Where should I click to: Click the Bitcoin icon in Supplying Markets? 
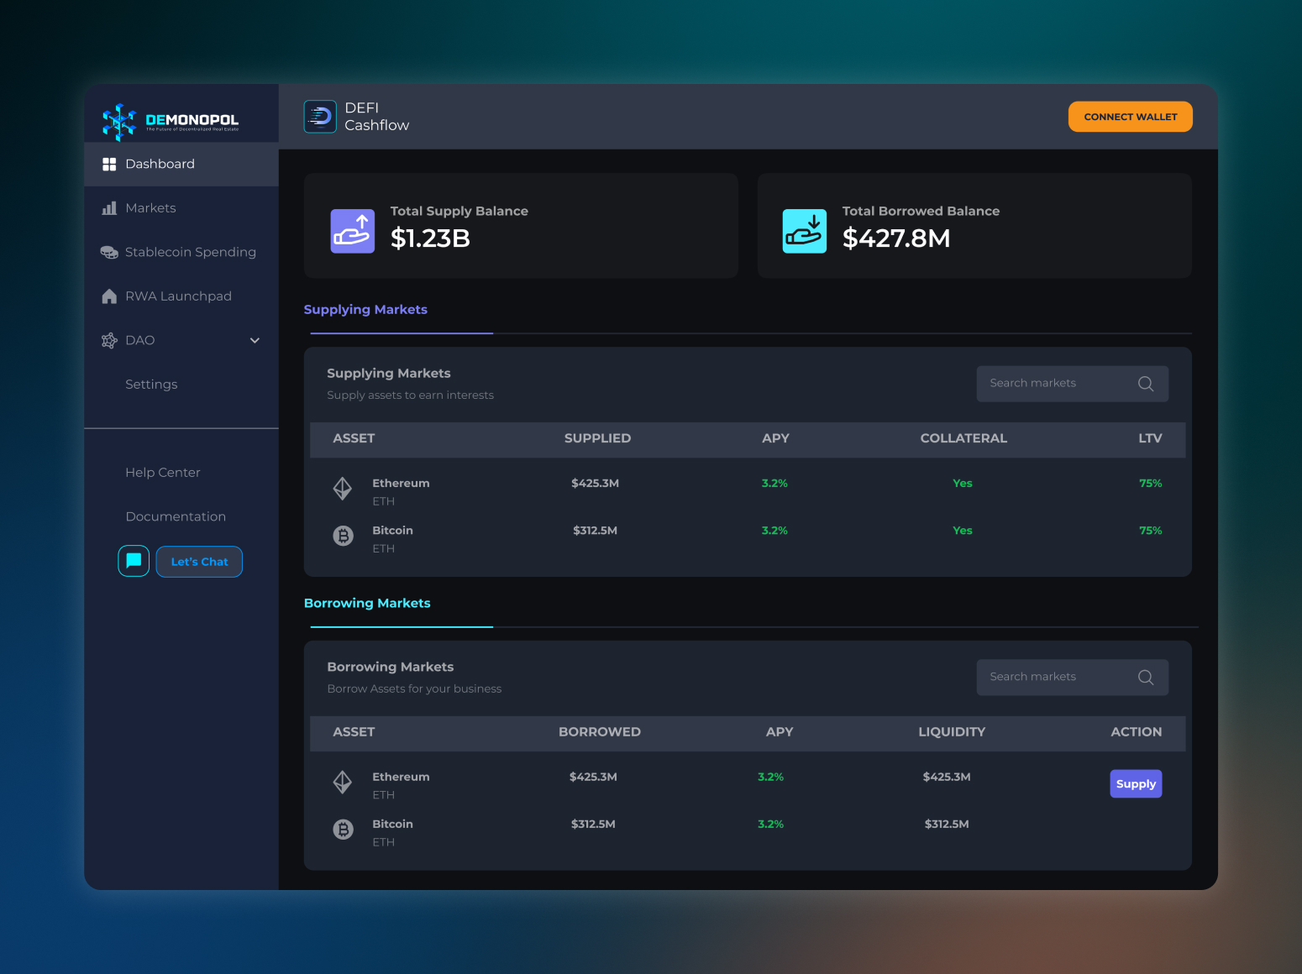point(344,536)
